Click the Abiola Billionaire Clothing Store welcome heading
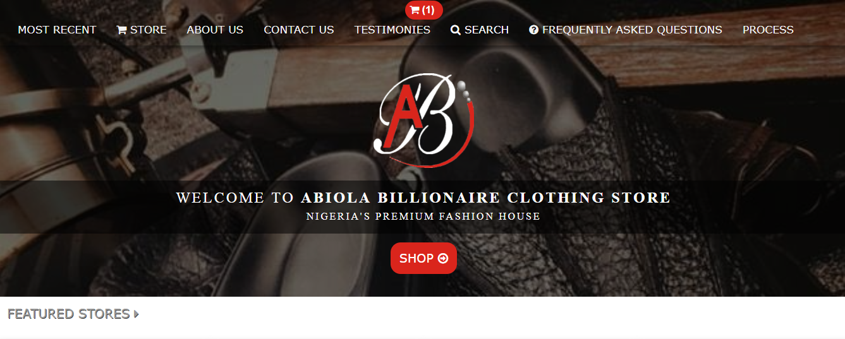845x339 pixels. point(423,198)
